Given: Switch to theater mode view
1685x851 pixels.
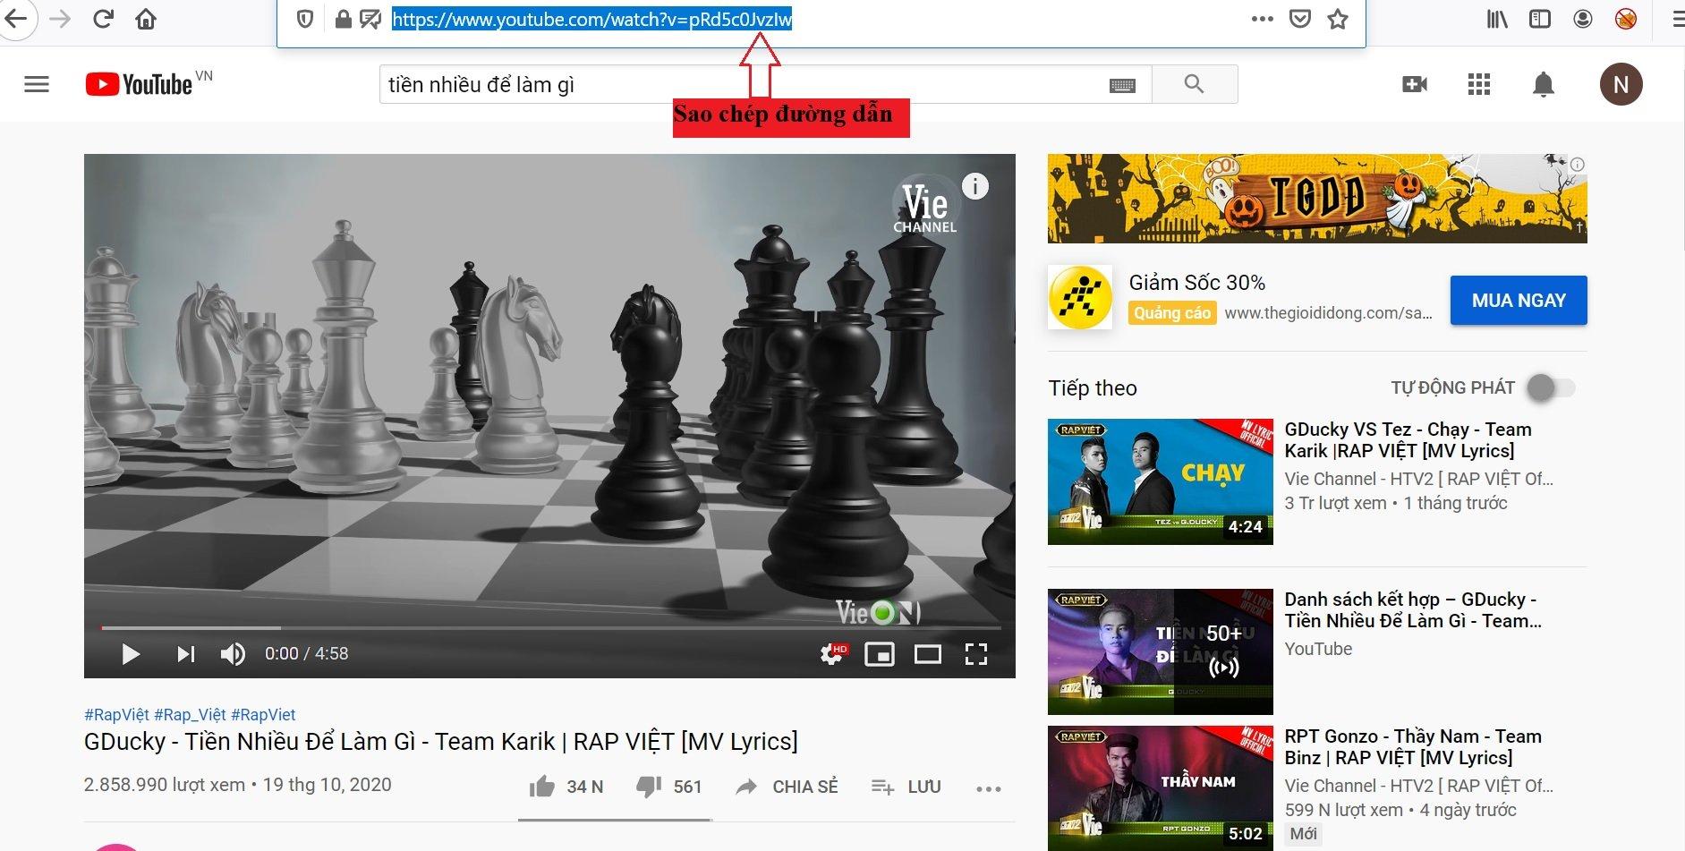Looking at the screenshot, I should point(927,654).
